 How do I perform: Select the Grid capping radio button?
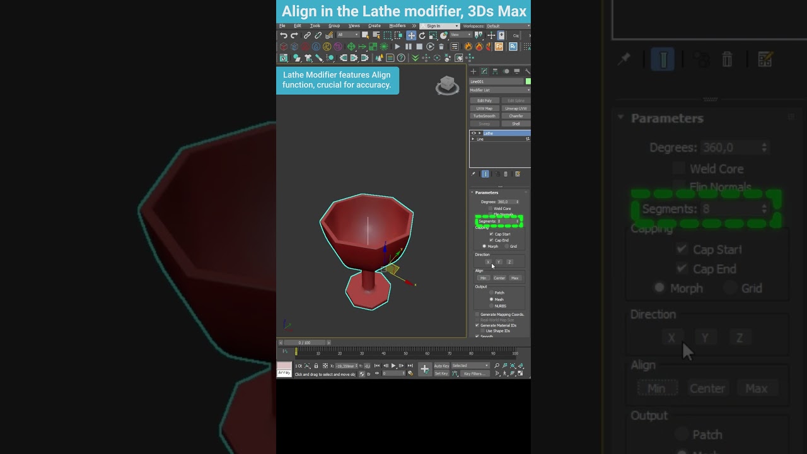[506, 246]
